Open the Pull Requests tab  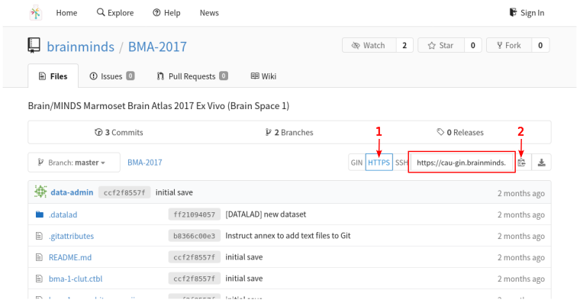(x=192, y=76)
